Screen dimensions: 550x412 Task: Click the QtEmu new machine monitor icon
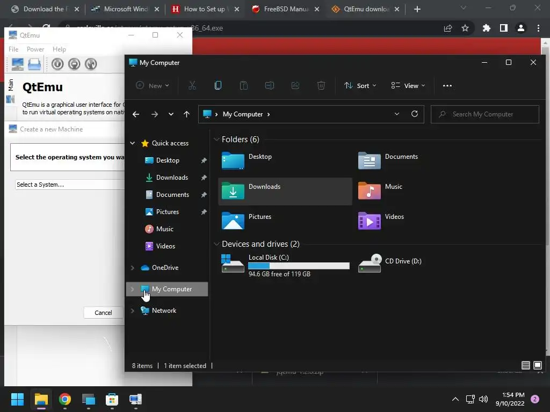(x=18, y=64)
